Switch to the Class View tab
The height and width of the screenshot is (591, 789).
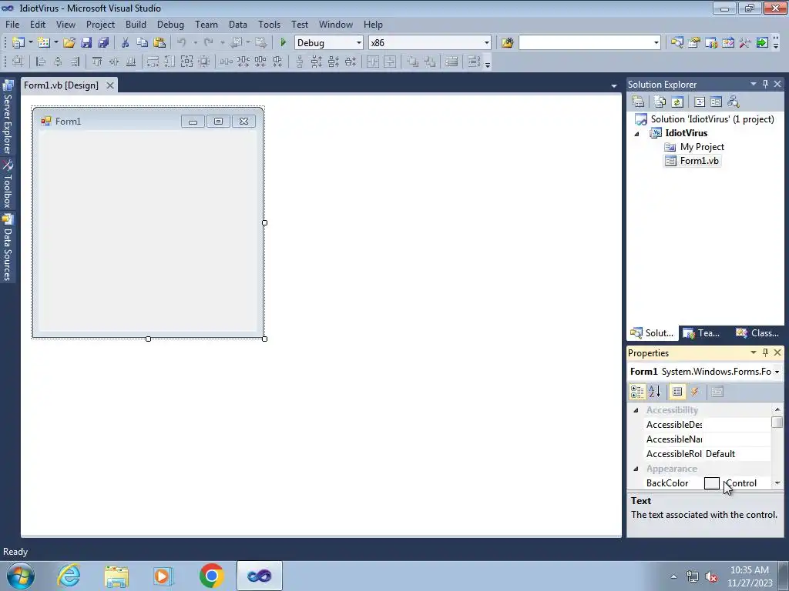[x=758, y=333]
